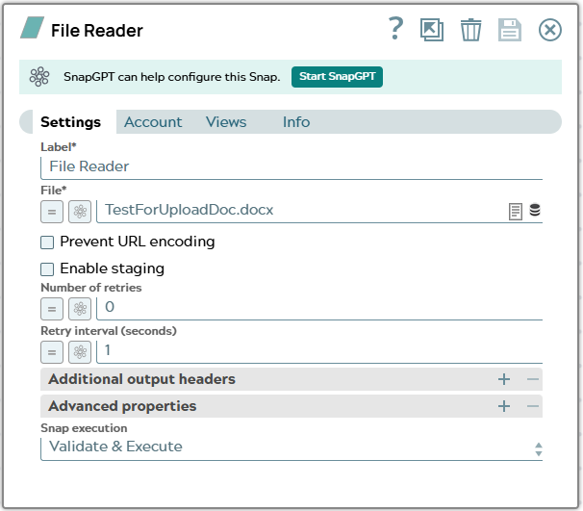This screenshot has height=511, width=583.
Task: Click the Snap execution up-down arrows
Action: [x=539, y=449]
